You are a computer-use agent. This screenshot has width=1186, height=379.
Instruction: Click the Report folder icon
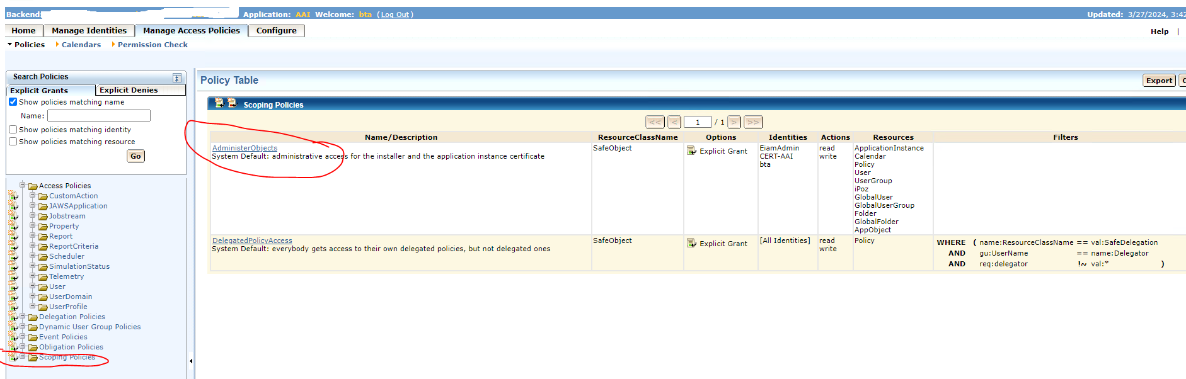tap(43, 237)
